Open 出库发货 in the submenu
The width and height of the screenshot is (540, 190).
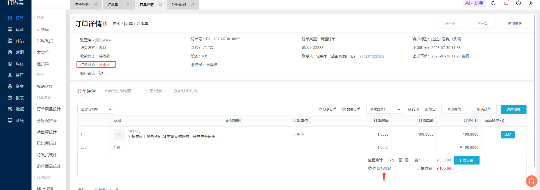[45, 41]
